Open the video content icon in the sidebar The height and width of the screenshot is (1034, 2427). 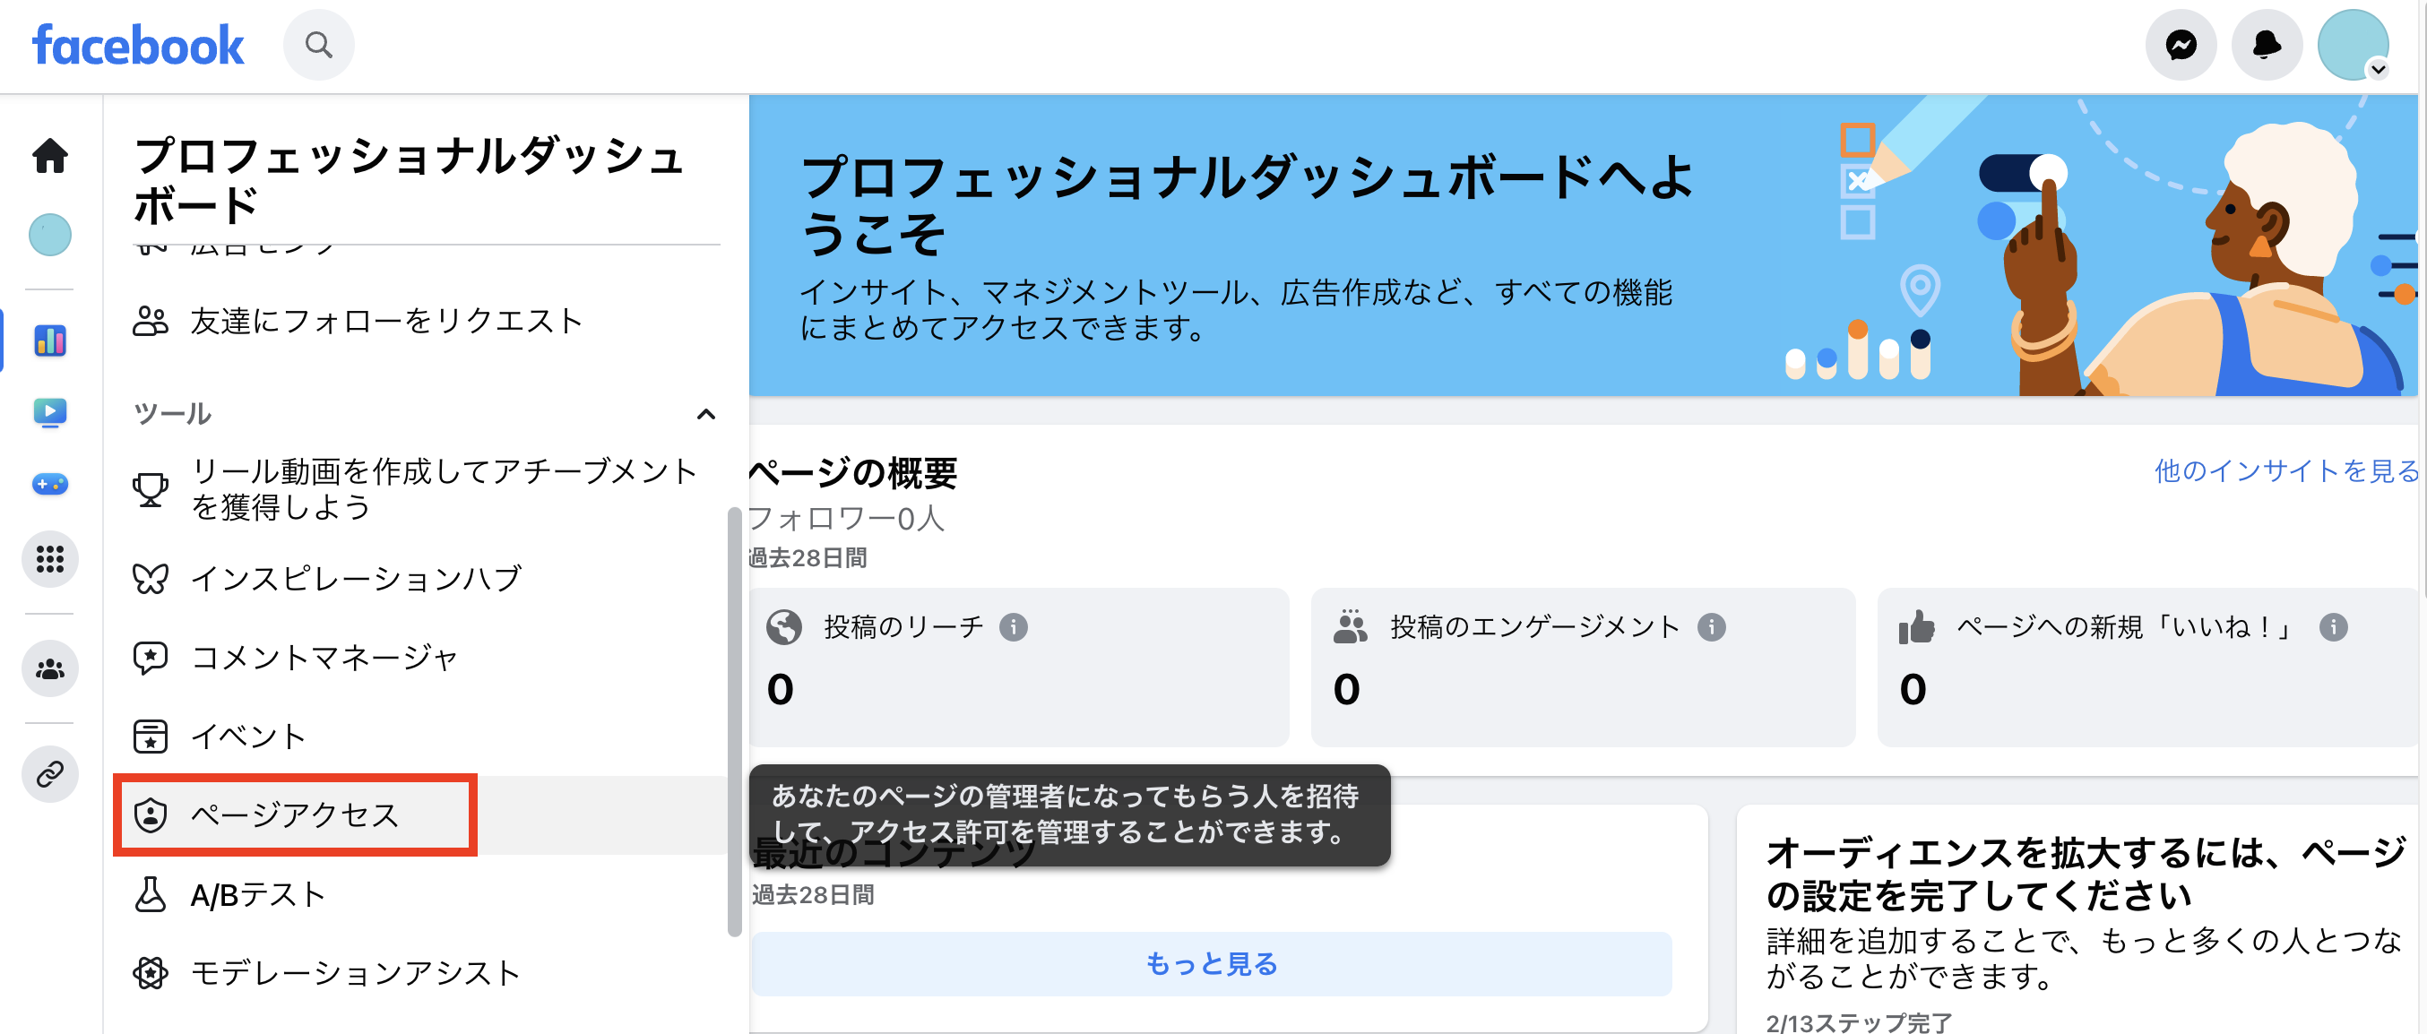pos(50,412)
